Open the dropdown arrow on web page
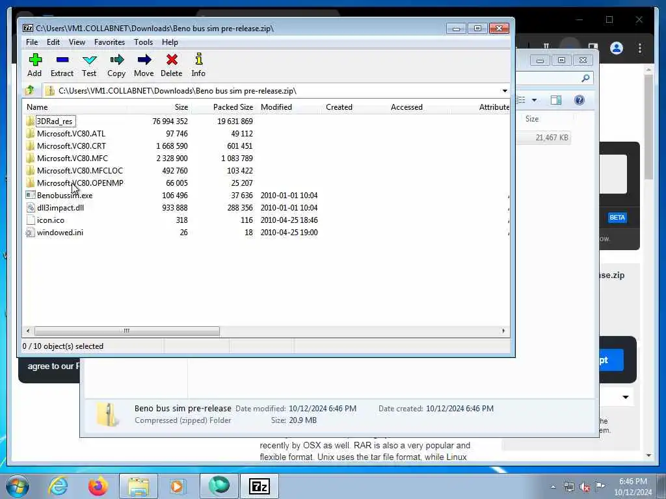The image size is (666, 499). tap(625, 397)
